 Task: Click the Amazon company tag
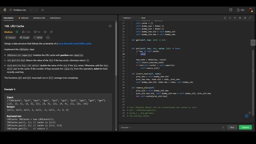click(10, 38)
